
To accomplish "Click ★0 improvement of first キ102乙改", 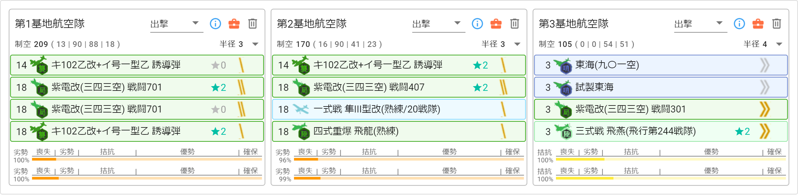I will click(219, 65).
